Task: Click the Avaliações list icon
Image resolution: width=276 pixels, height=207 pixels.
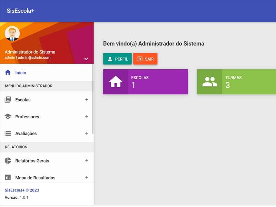Action: coord(8,134)
